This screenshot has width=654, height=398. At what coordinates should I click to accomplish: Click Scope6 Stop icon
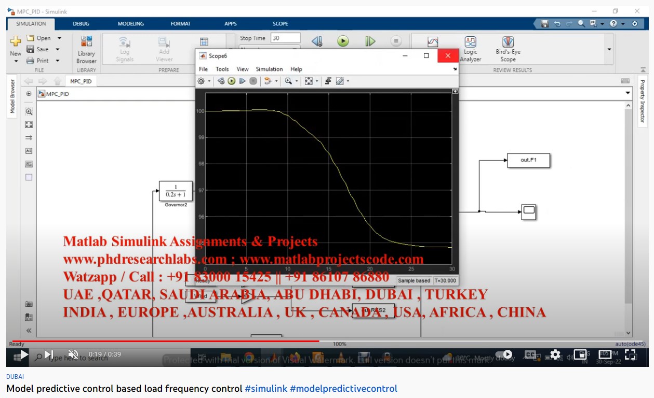click(x=253, y=81)
